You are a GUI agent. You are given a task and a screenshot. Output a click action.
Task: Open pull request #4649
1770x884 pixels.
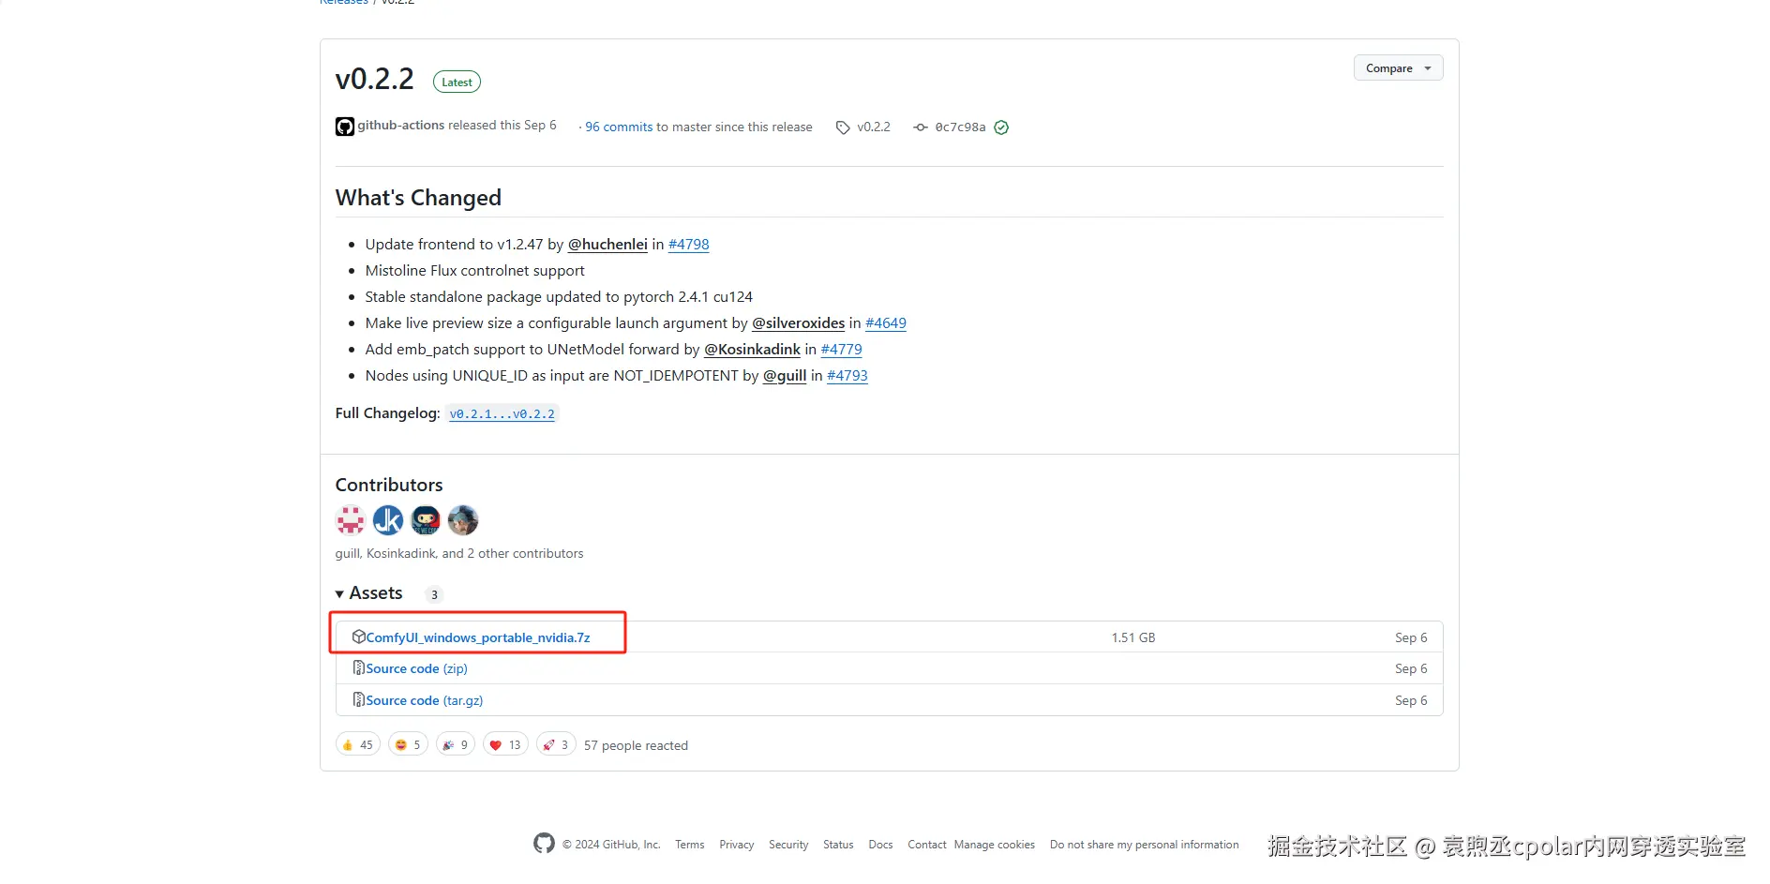click(886, 322)
